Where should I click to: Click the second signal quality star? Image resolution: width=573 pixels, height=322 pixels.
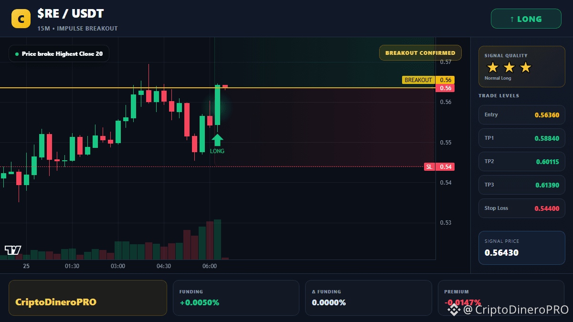(x=509, y=67)
